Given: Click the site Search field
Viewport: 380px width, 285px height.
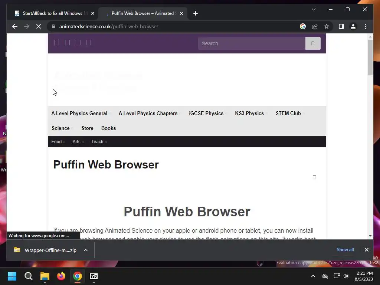Looking at the screenshot, I should coord(252,43).
